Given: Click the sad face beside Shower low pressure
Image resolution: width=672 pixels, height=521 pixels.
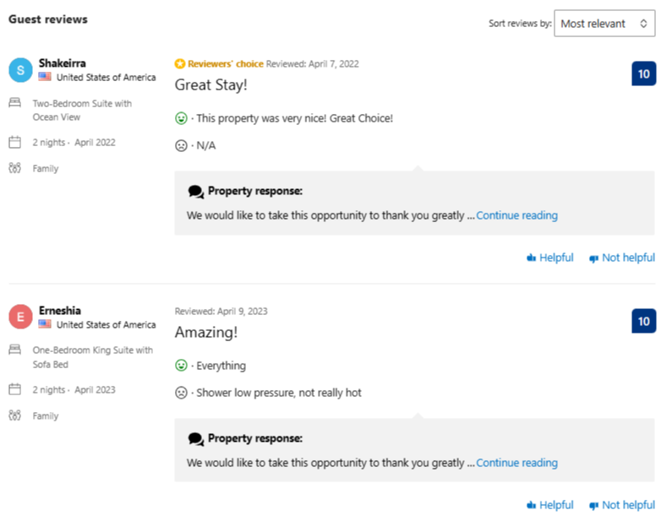Looking at the screenshot, I should coord(181,393).
